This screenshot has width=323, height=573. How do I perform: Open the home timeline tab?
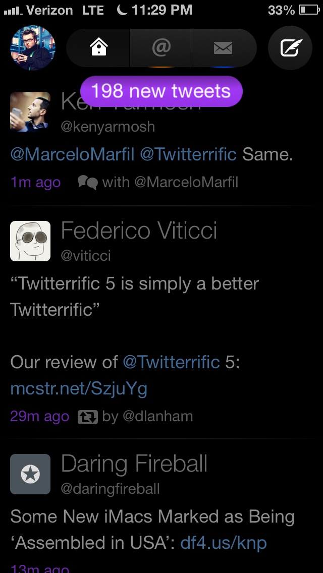pos(98,48)
